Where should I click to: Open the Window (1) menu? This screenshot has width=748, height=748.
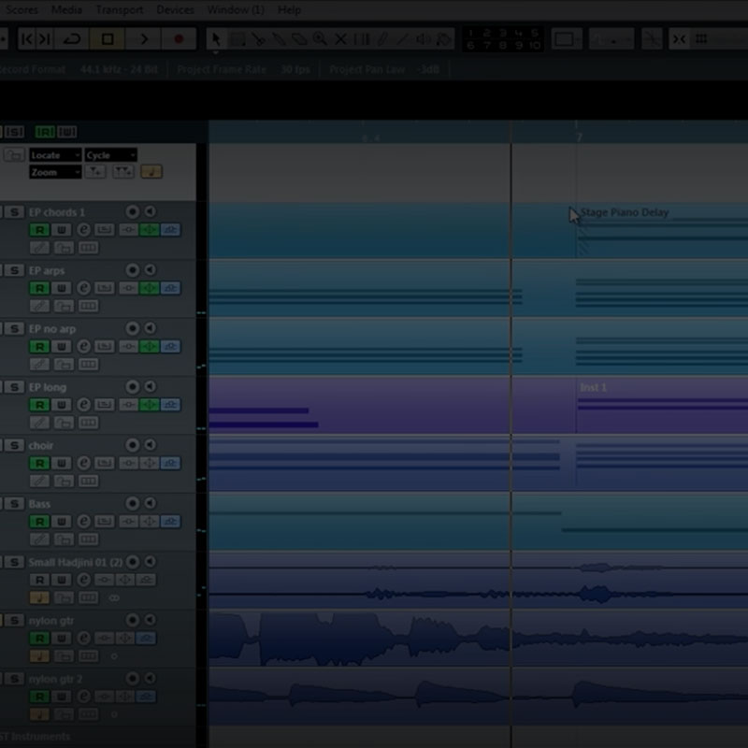pyautogui.click(x=236, y=9)
